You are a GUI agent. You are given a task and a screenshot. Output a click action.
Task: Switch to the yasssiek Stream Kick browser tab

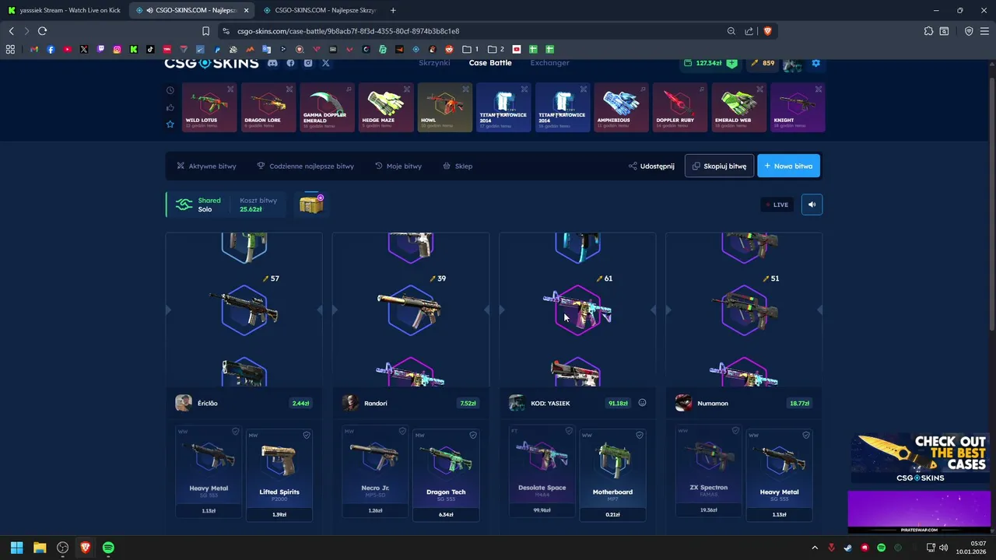click(x=64, y=10)
